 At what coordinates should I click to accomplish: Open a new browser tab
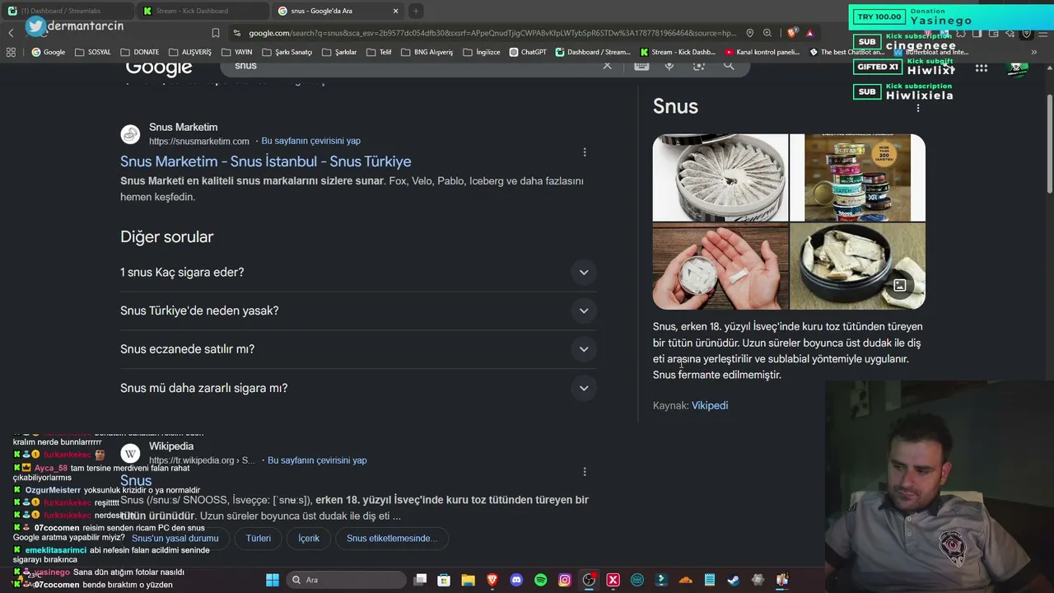pos(416,11)
